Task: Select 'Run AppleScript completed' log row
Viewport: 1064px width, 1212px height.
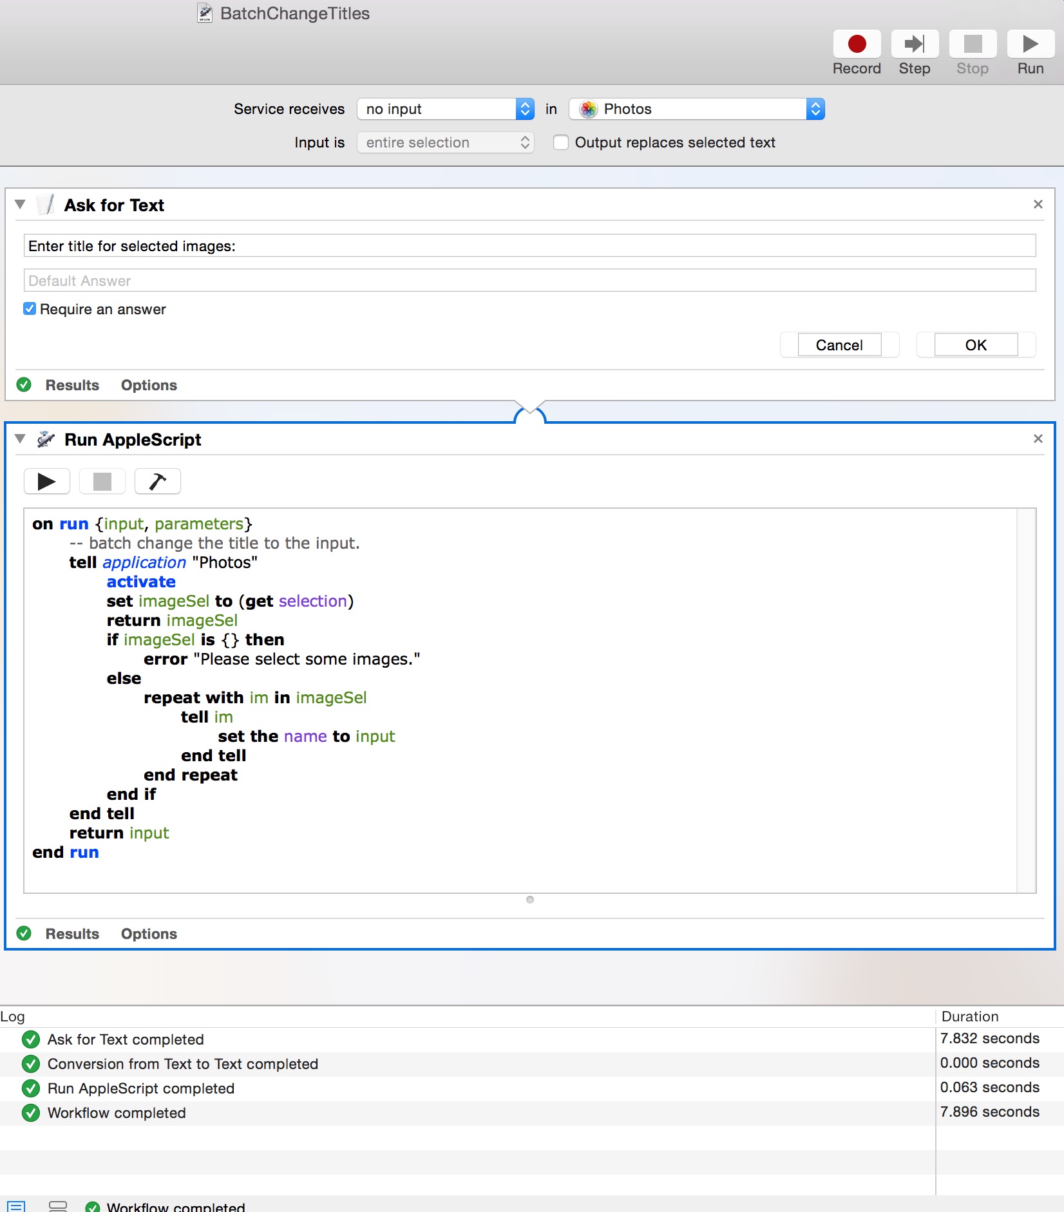Action: click(467, 1088)
